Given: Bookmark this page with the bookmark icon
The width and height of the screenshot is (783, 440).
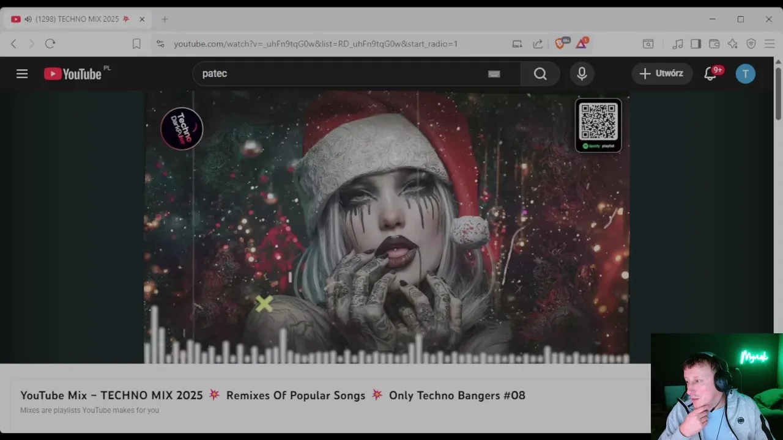Looking at the screenshot, I should 136,43.
